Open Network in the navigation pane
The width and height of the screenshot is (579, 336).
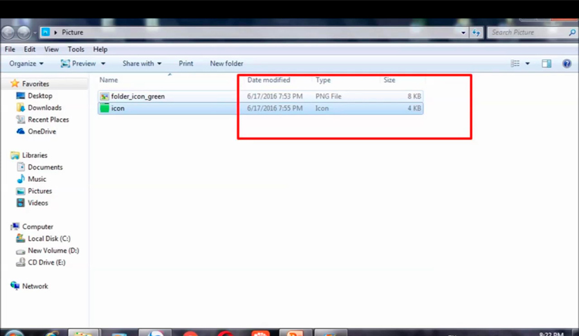(x=35, y=287)
